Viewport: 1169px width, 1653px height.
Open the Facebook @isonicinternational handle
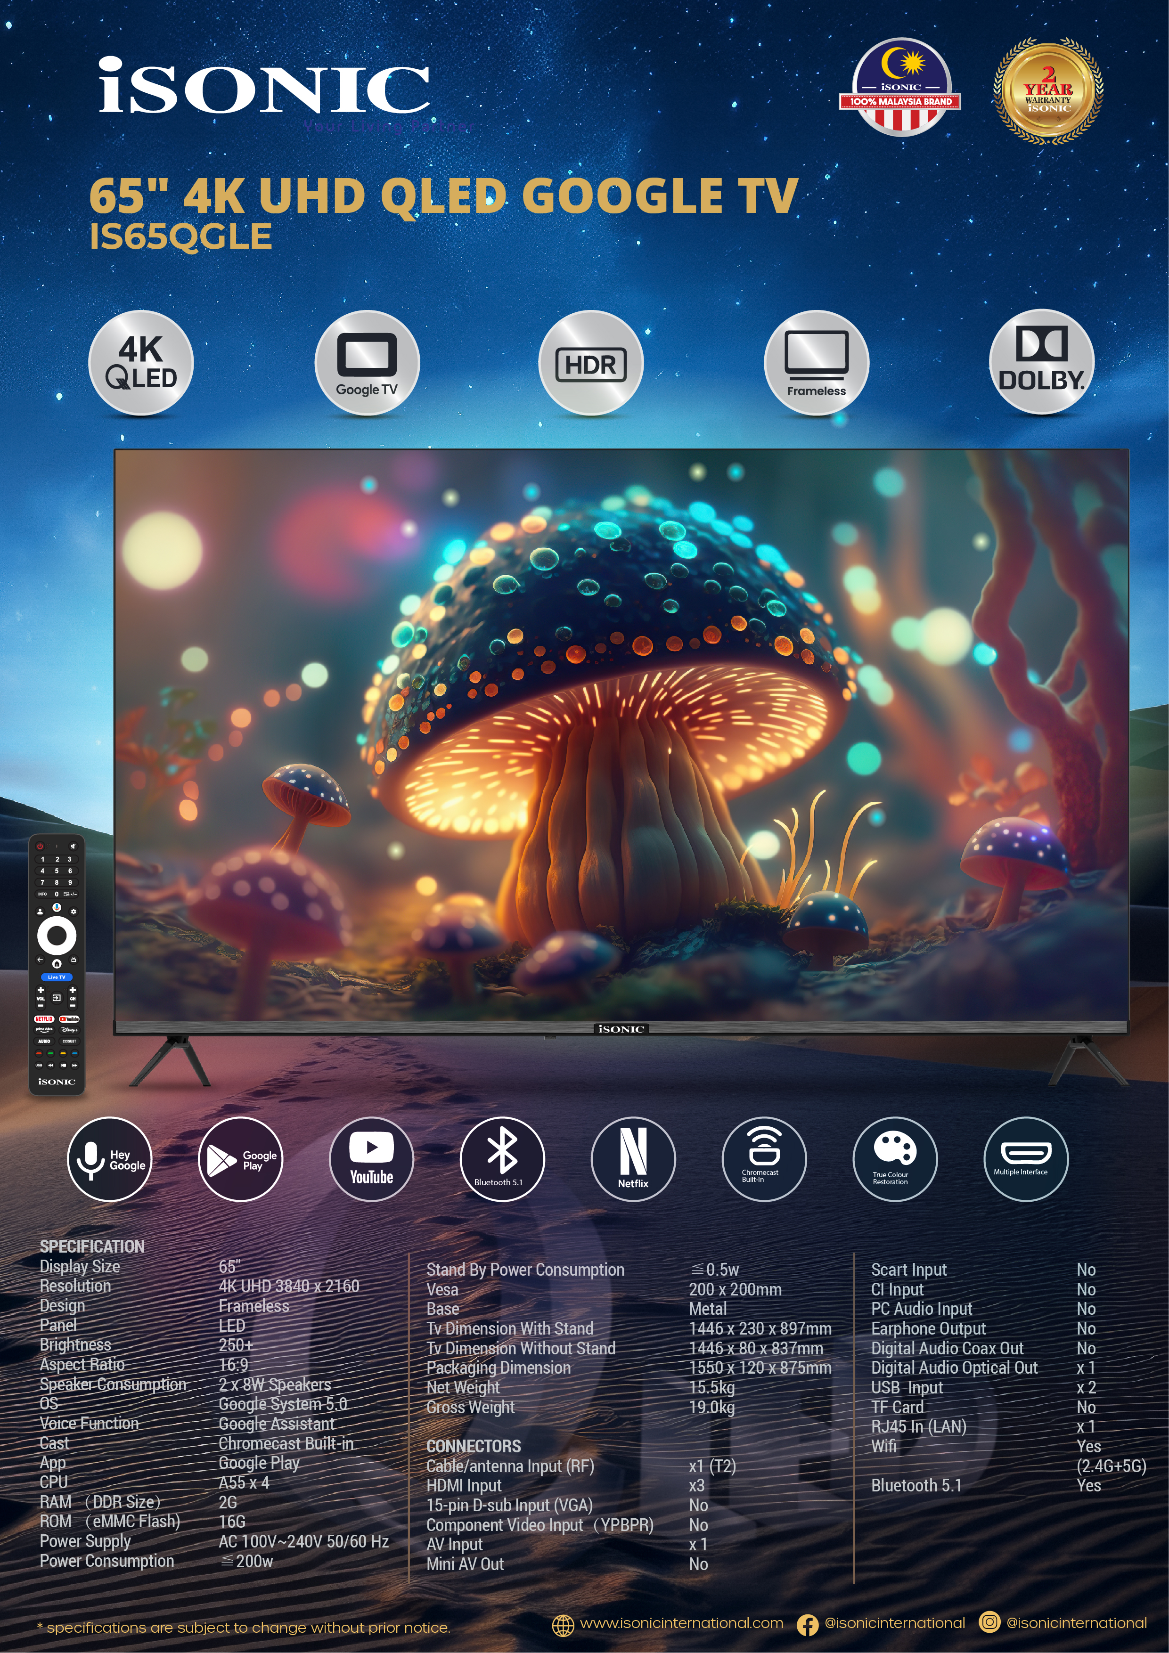pos(895,1623)
